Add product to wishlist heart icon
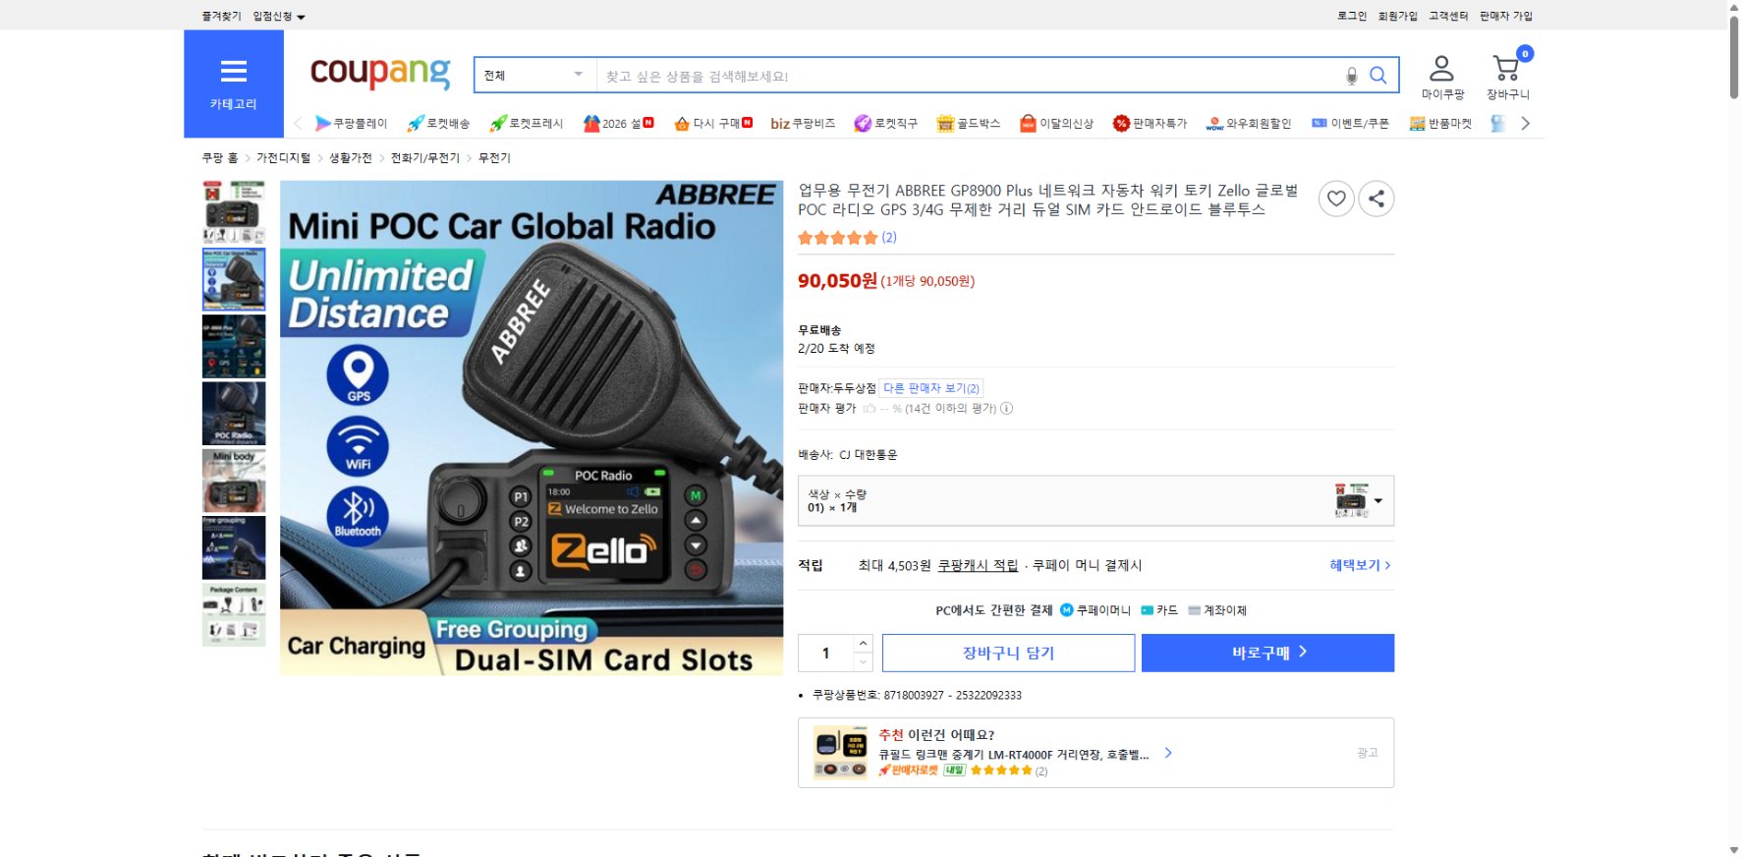This screenshot has width=1741, height=857. [x=1336, y=199]
